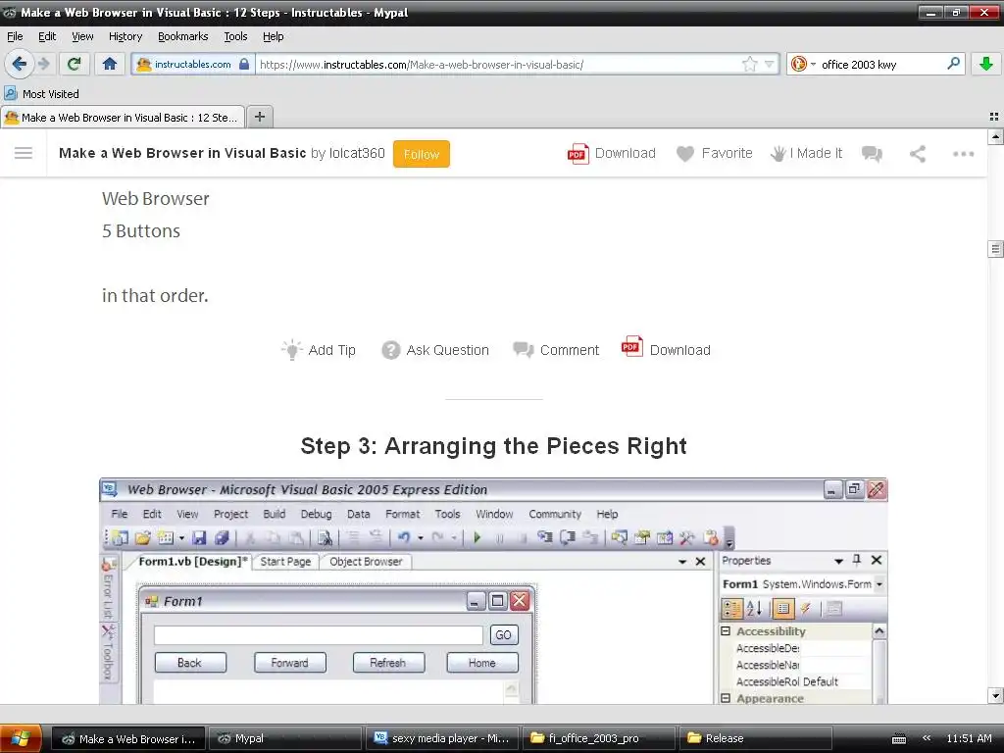This screenshot has width=1004, height=753.
Task: Click the I Made It hand icon
Action: (778, 154)
